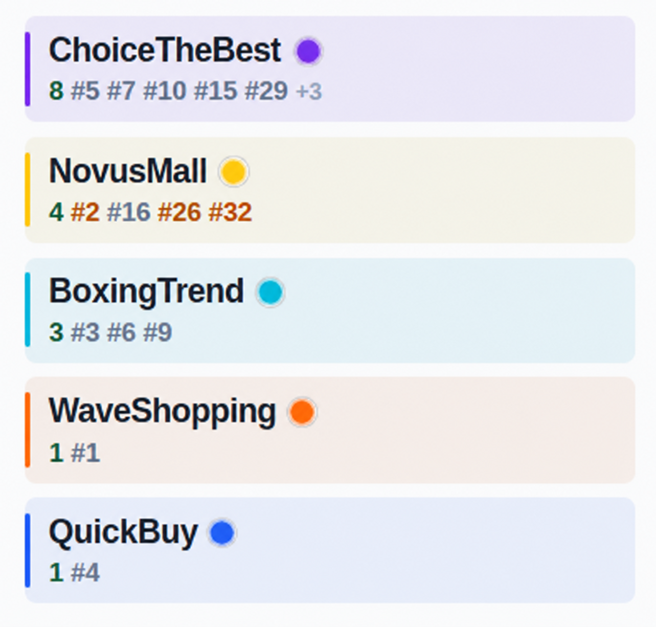Screen dimensions: 656x627
Task: Click the blue dot beside QuickBuy
Action: [x=222, y=533]
